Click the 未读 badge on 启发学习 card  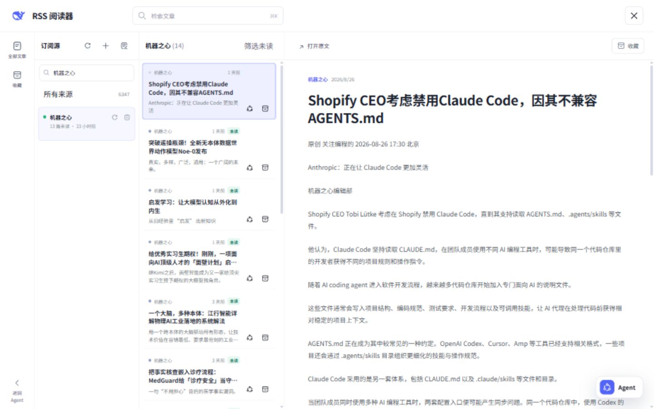tap(234, 190)
